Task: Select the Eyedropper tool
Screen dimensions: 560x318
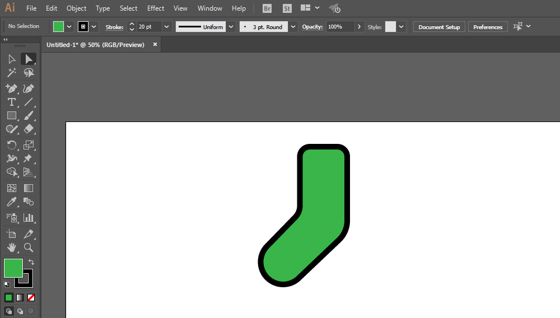Action: 11,202
